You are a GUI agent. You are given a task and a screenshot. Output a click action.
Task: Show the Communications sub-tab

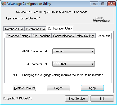pos(64,36)
